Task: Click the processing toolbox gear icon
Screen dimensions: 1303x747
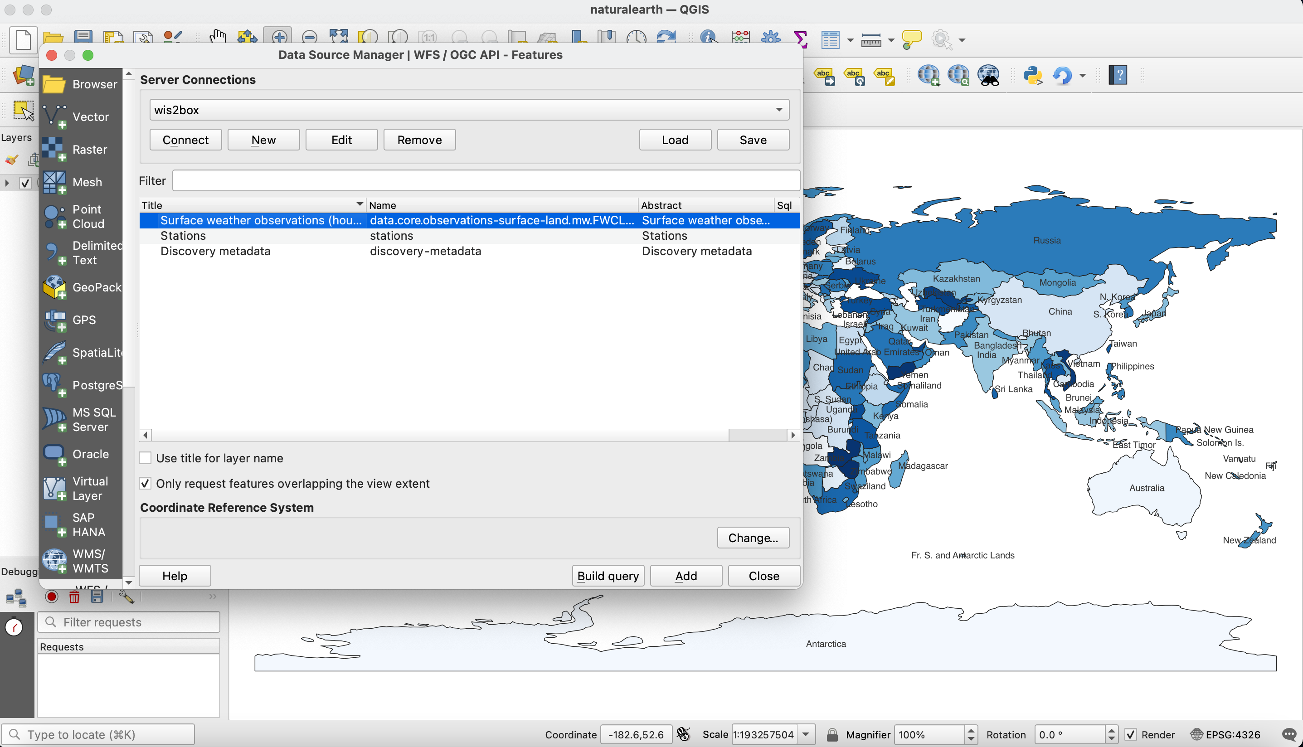Action: tap(770, 39)
